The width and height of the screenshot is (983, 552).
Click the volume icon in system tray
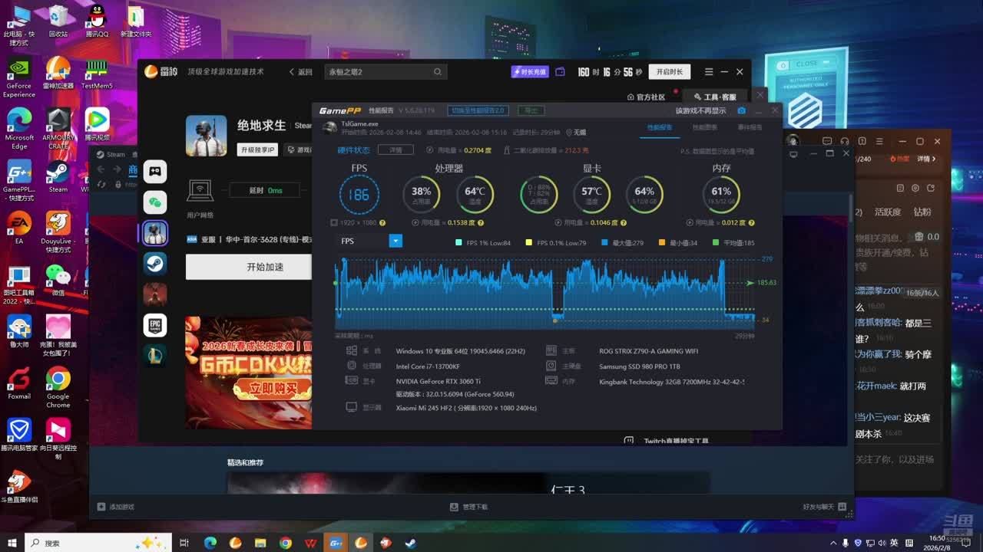click(882, 543)
